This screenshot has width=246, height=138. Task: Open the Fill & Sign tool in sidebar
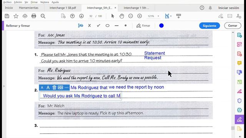[239, 120]
